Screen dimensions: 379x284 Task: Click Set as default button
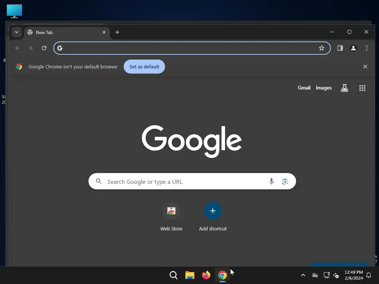[144, 67]
